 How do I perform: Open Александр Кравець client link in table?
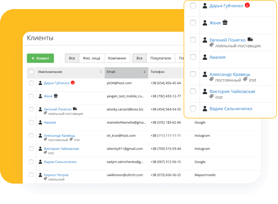point(59,135)
